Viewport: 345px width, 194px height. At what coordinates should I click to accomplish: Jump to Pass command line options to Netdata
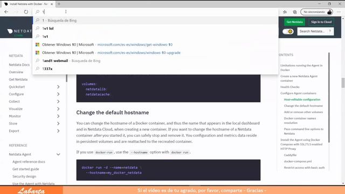[303, 131]
